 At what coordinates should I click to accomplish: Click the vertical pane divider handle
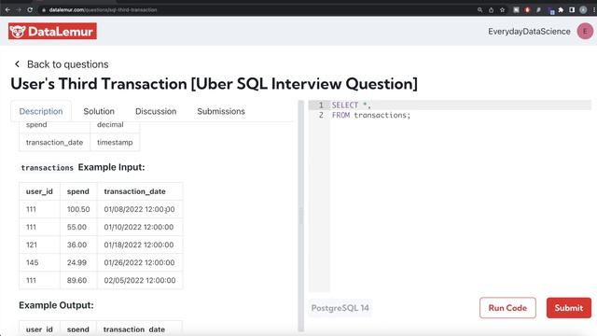(x=300, y=216)
